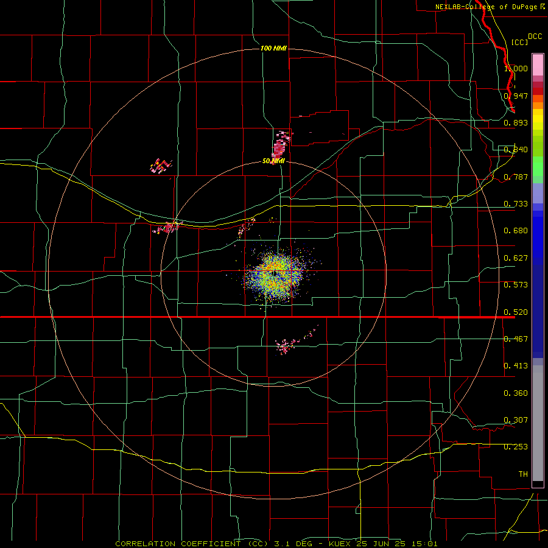Screen dimensions: 548x548
Task: Pick the bright green segment of the color bar
Action: [538, 166]
